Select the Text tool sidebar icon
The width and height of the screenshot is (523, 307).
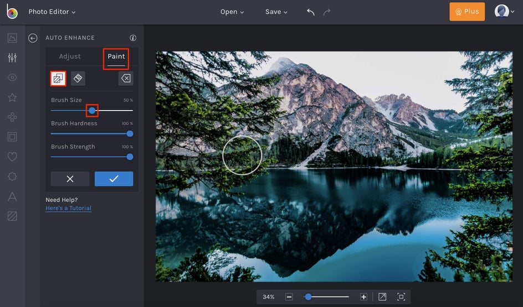click(12, 196)
